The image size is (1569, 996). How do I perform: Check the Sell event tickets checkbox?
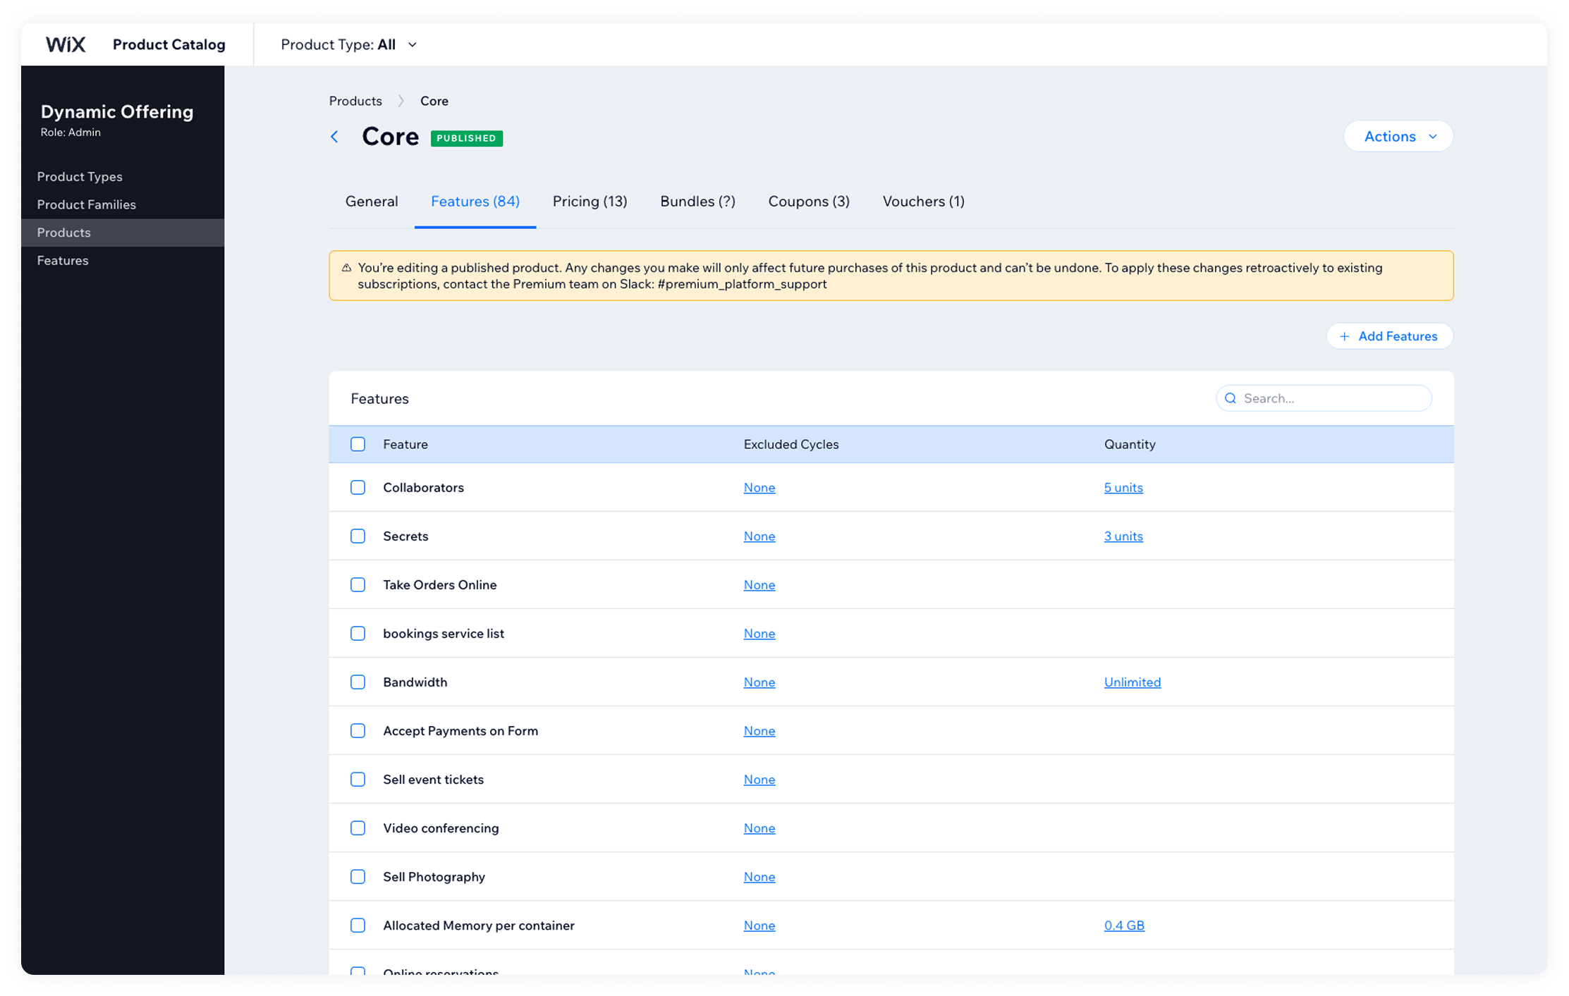[x=358, y=779]
